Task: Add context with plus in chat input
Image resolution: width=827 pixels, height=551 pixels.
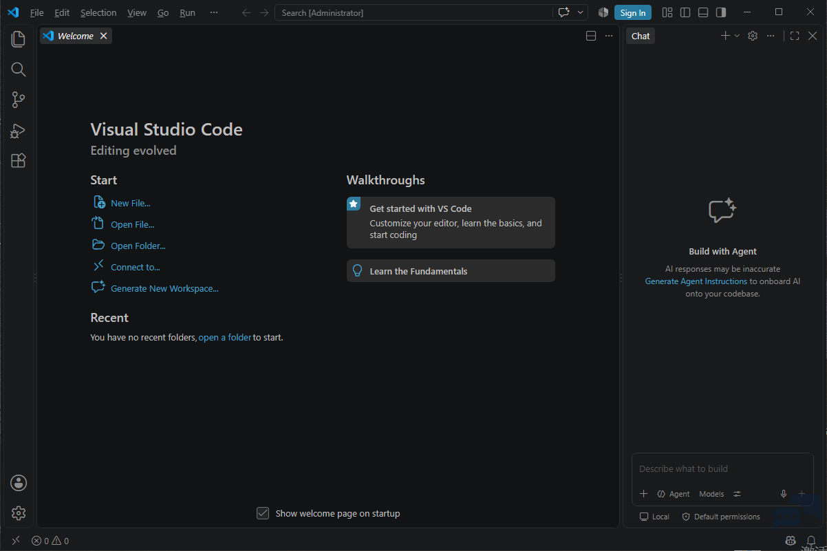Action: tap(644, 494)
